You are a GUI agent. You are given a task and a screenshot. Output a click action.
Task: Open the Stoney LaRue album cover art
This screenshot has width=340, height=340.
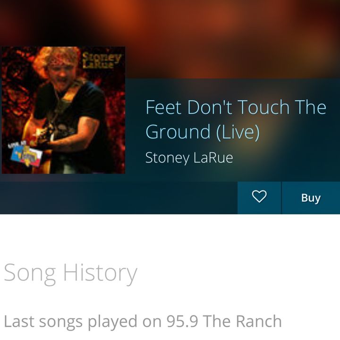pos(63,110)
